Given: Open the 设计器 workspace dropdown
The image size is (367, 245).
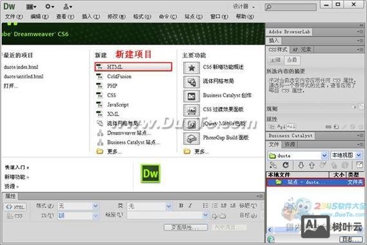Looking at the screenshot, I should (x=244, y=6).
